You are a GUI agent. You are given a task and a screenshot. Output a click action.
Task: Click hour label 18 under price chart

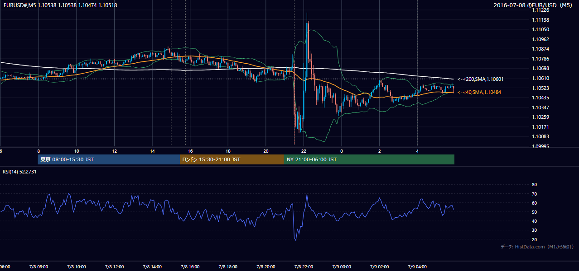click(228, 151)
